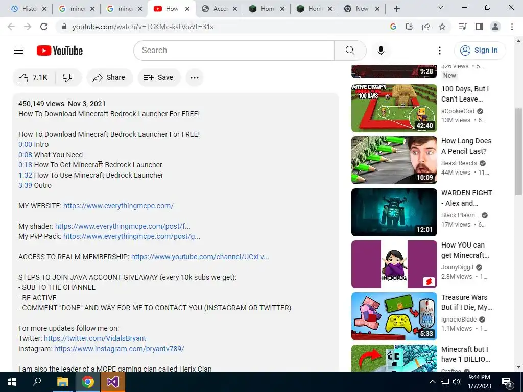This screenshot has width=523, height=392.
Task: Dislike the video
Action: pos(68,78)
